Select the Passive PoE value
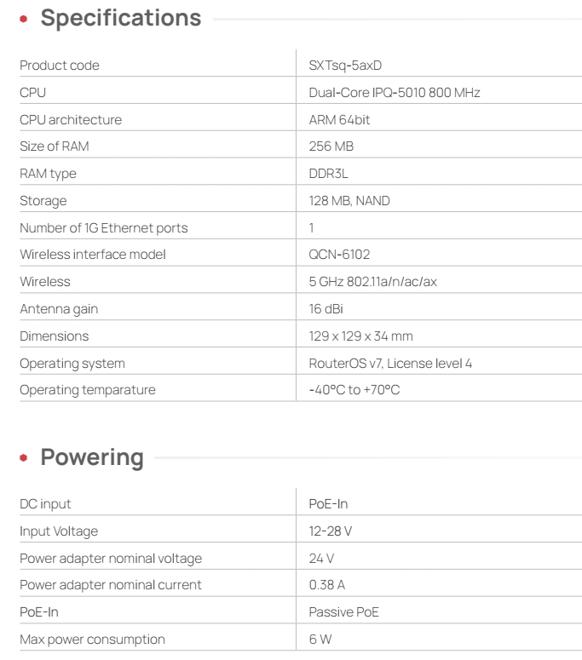The height and width of the screenshot is (660, 582). 343,612
